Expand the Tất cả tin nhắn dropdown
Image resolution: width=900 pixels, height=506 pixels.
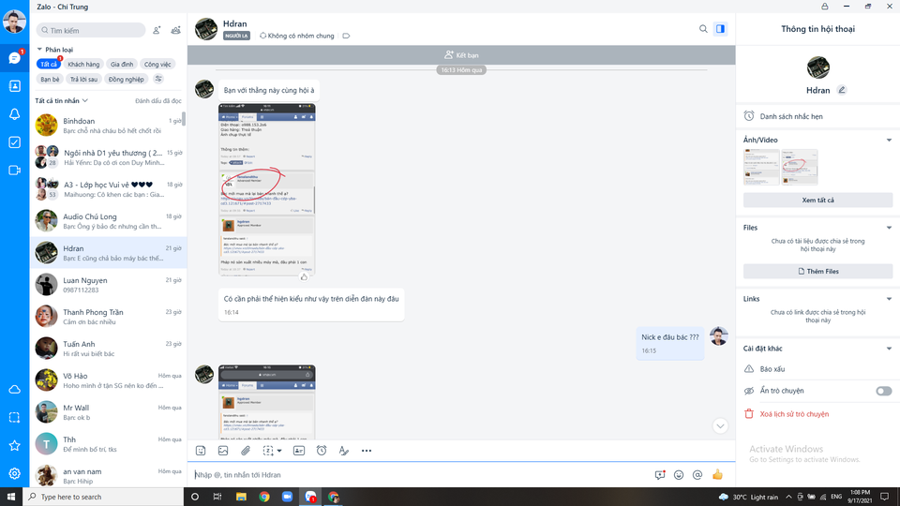click(62, 101)
